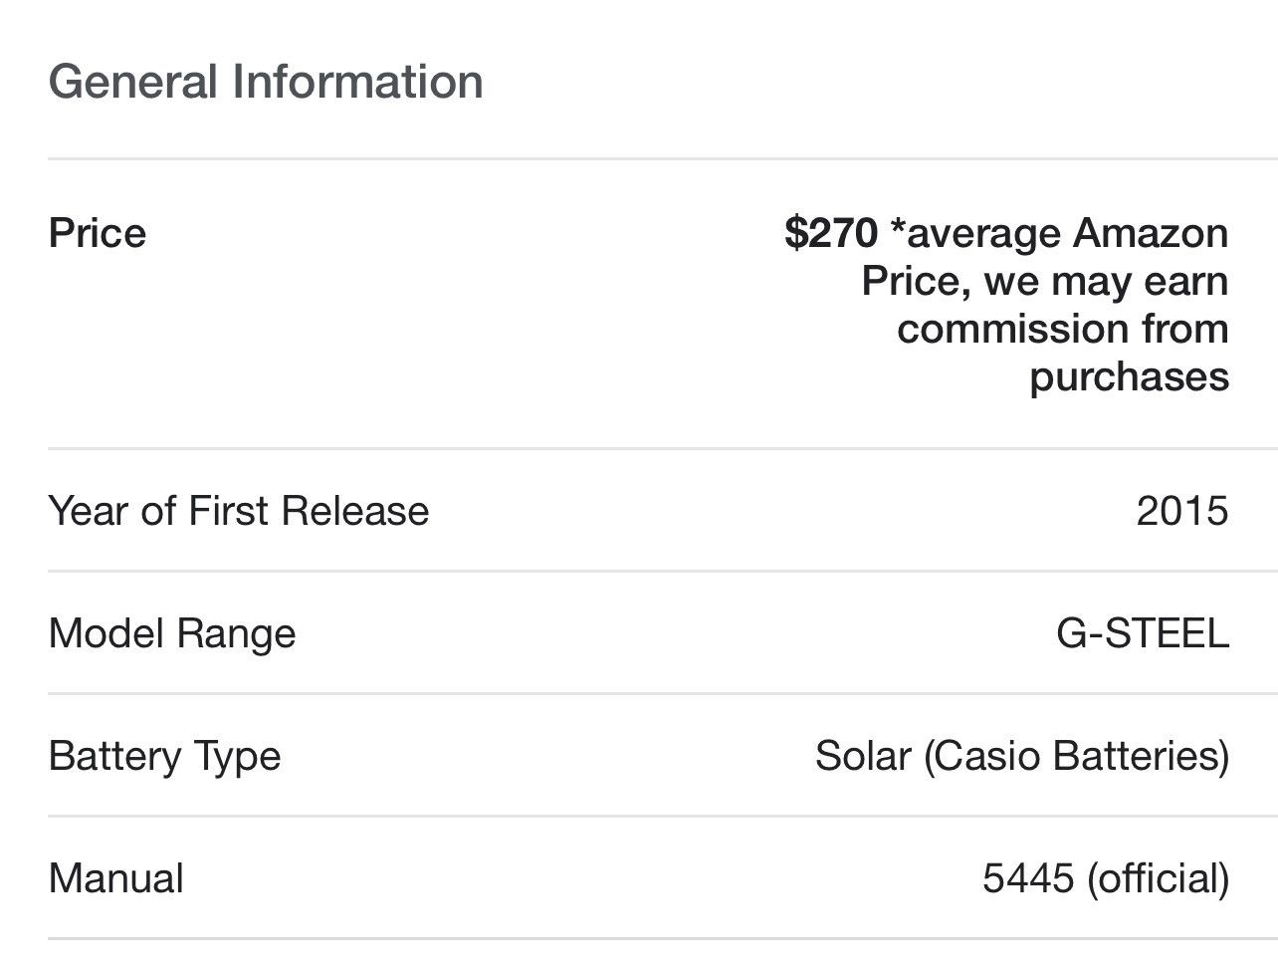This screenshot has width=1278, height=969.
Task: Click the 2015 release year value
Action: click(1182, 511)
